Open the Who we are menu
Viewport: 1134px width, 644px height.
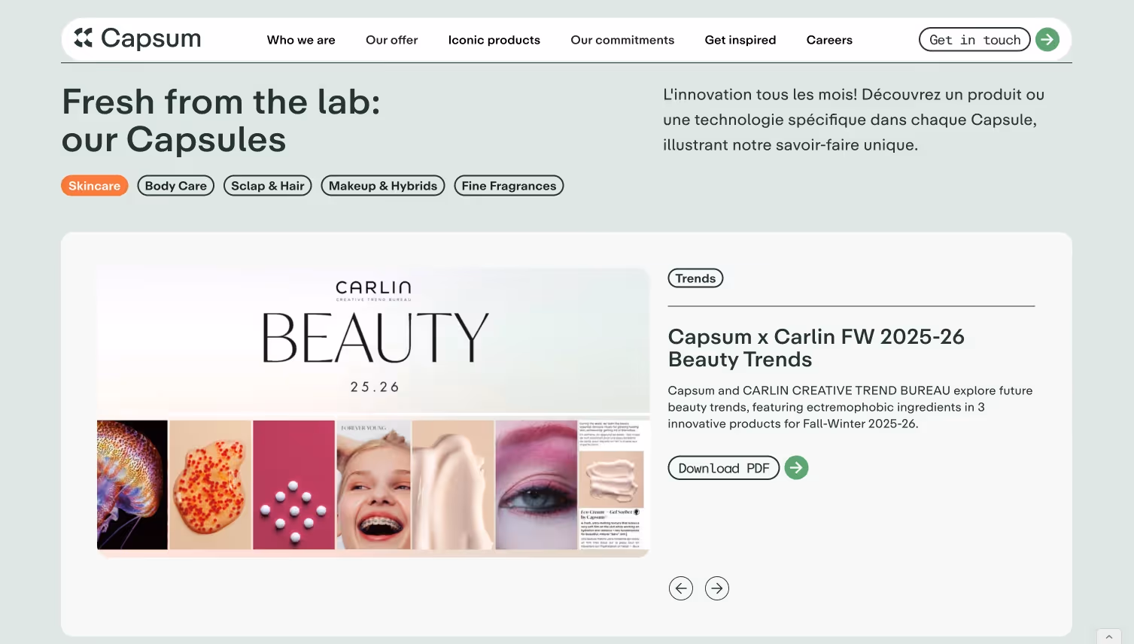[x=301, y=40]
